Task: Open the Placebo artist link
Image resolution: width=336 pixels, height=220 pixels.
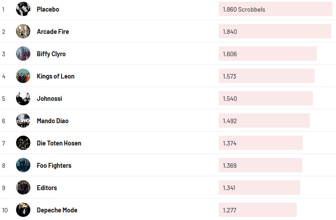Action: tap(48, 9)
